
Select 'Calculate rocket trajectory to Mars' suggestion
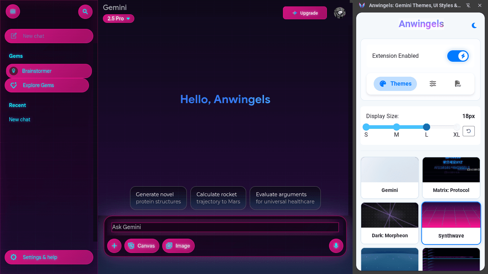218,198
